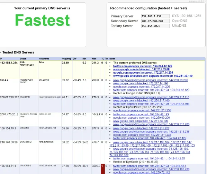The image size is (207, 174).
Task: Open the google.com incorrect link in the OpenDNS row
Action: point(142,110)
